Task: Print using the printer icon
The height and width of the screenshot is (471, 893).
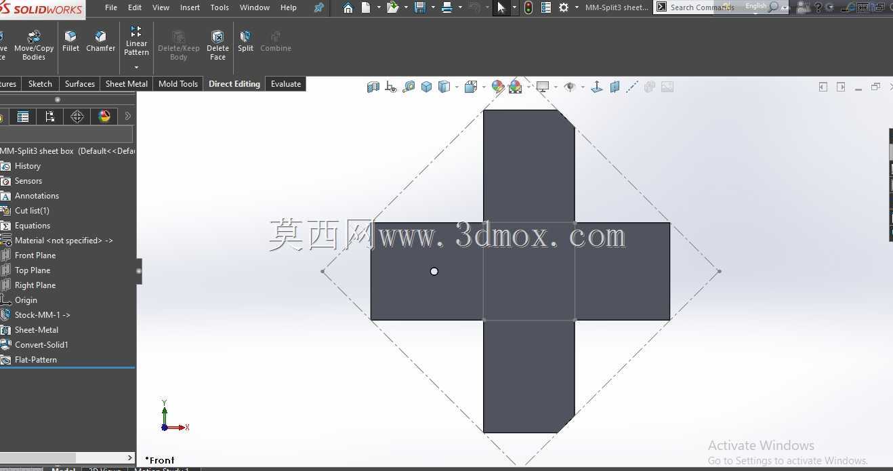Action: [x=446, y=7]
